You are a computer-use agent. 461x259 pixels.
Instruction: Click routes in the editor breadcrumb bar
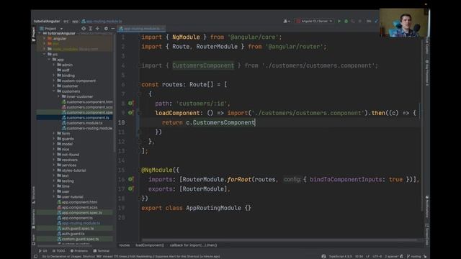[125, 245]
